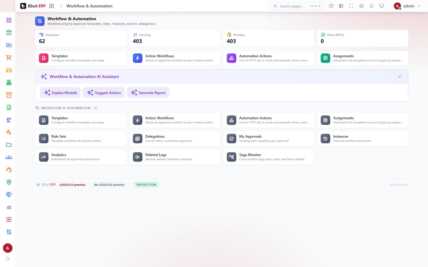The width and height of the screenshot is (428, 267).
Task: Open the robotic arm manufacturing module in sidebar
Action: click(x=9, y=120)
